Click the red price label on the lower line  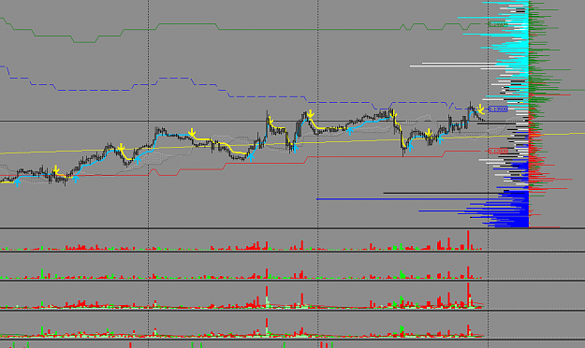coord(499,151)
